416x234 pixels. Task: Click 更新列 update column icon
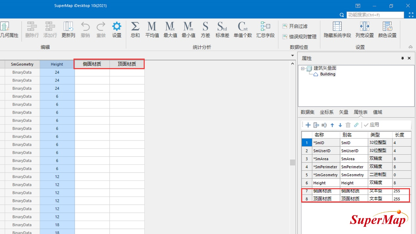pyautogui.click(x=68, y=29)
